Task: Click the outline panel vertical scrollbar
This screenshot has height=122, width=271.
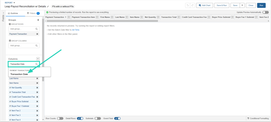Action: click(43, 50)
